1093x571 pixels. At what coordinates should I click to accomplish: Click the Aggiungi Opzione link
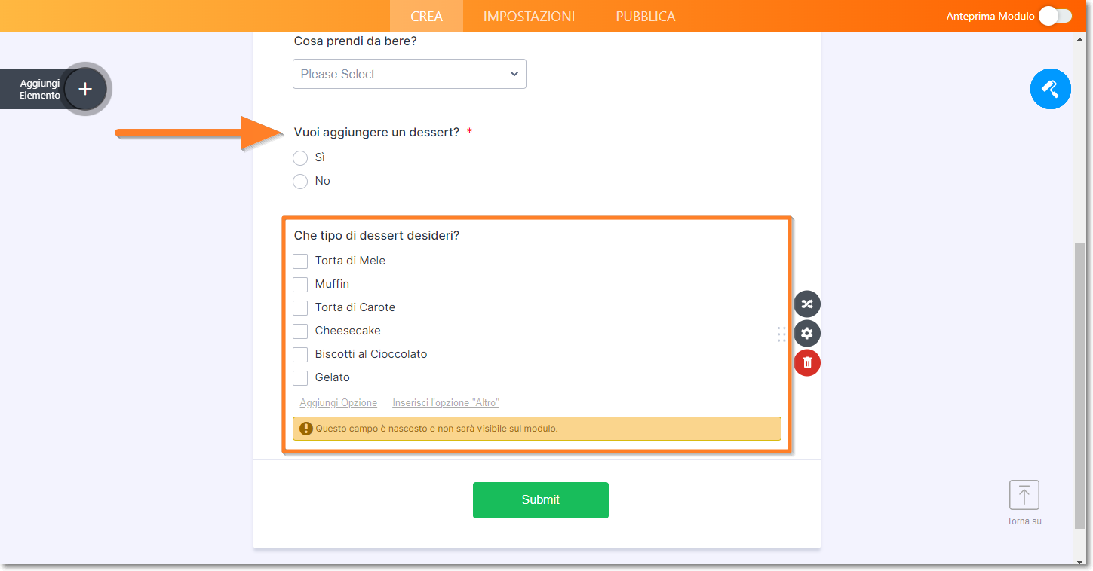[x=339, y=403]
